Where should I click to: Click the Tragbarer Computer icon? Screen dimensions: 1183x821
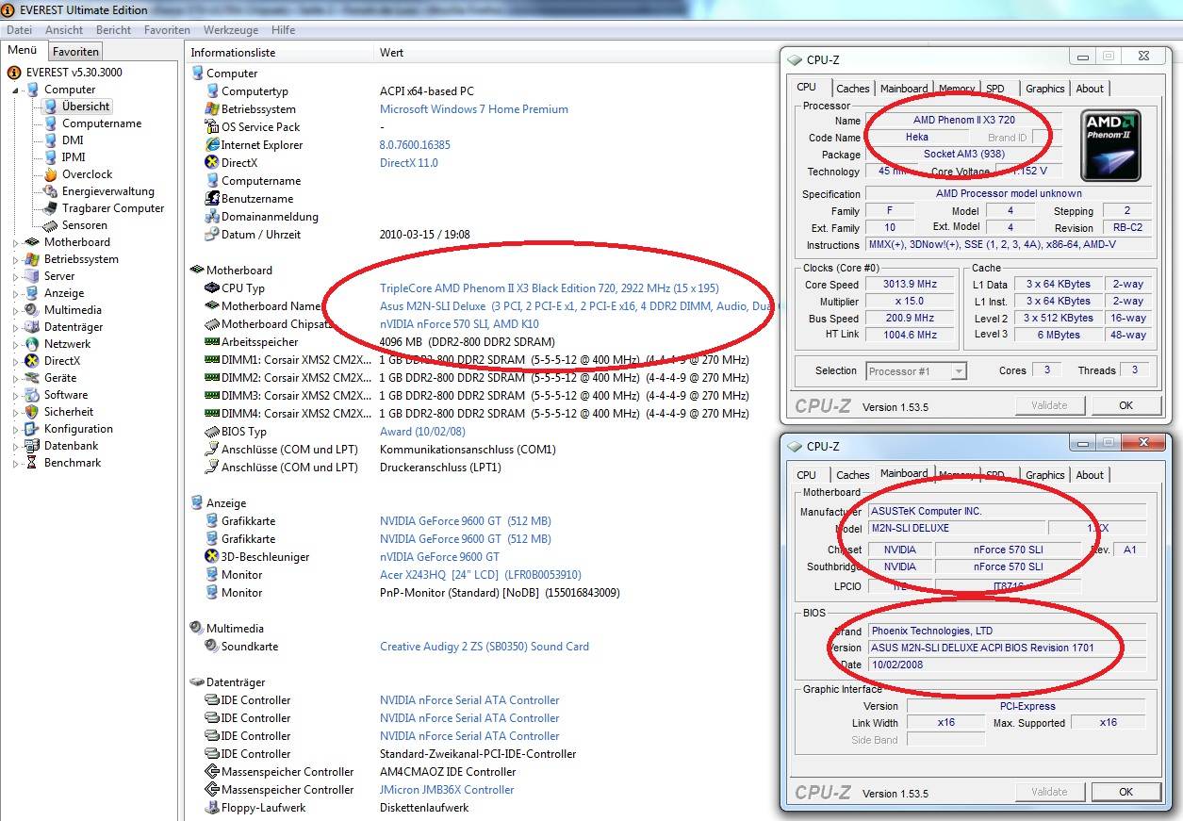50,208
